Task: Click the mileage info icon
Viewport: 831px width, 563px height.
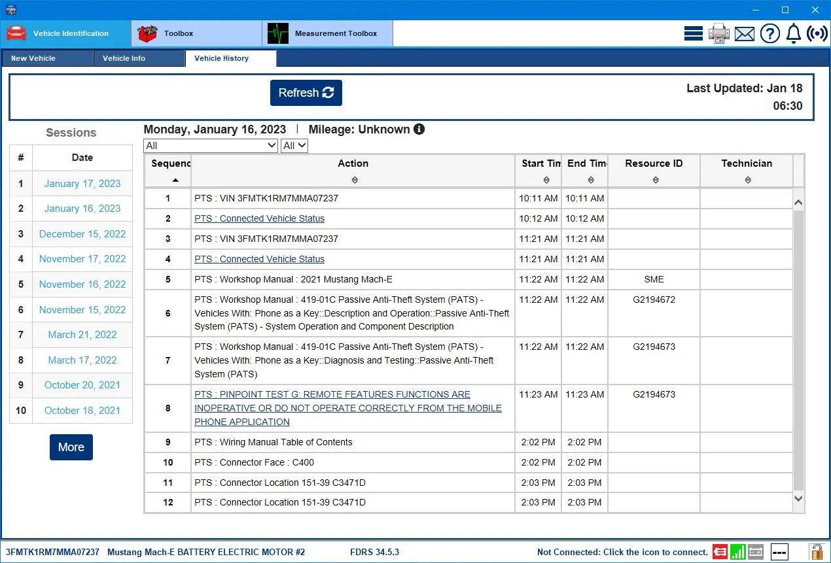Action: coord(419,129)
